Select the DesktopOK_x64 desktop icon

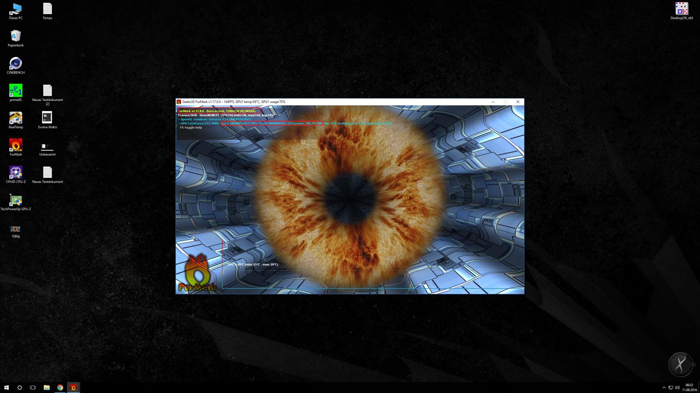pos(682,11)
